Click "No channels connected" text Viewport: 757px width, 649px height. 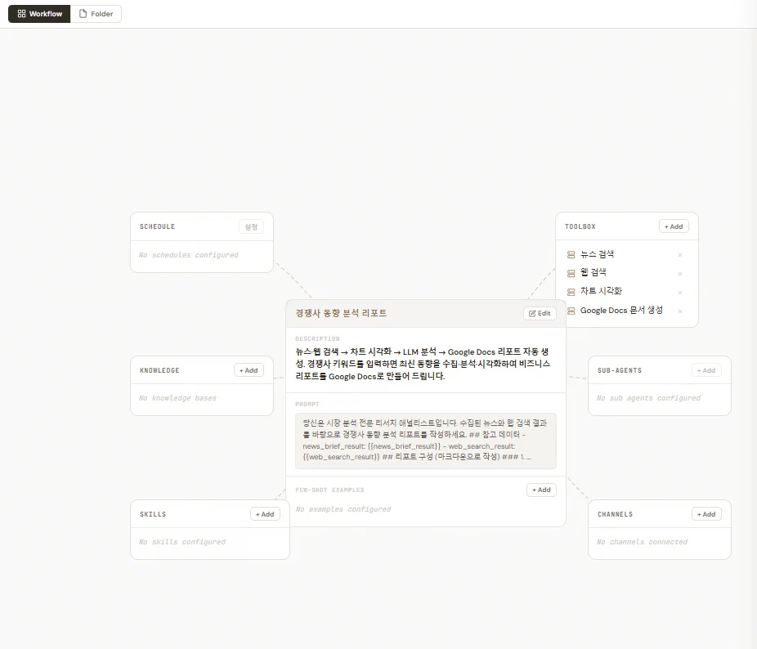[642, 542]
